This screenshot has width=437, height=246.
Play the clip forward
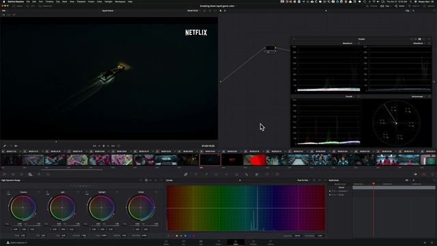point(108,146)
